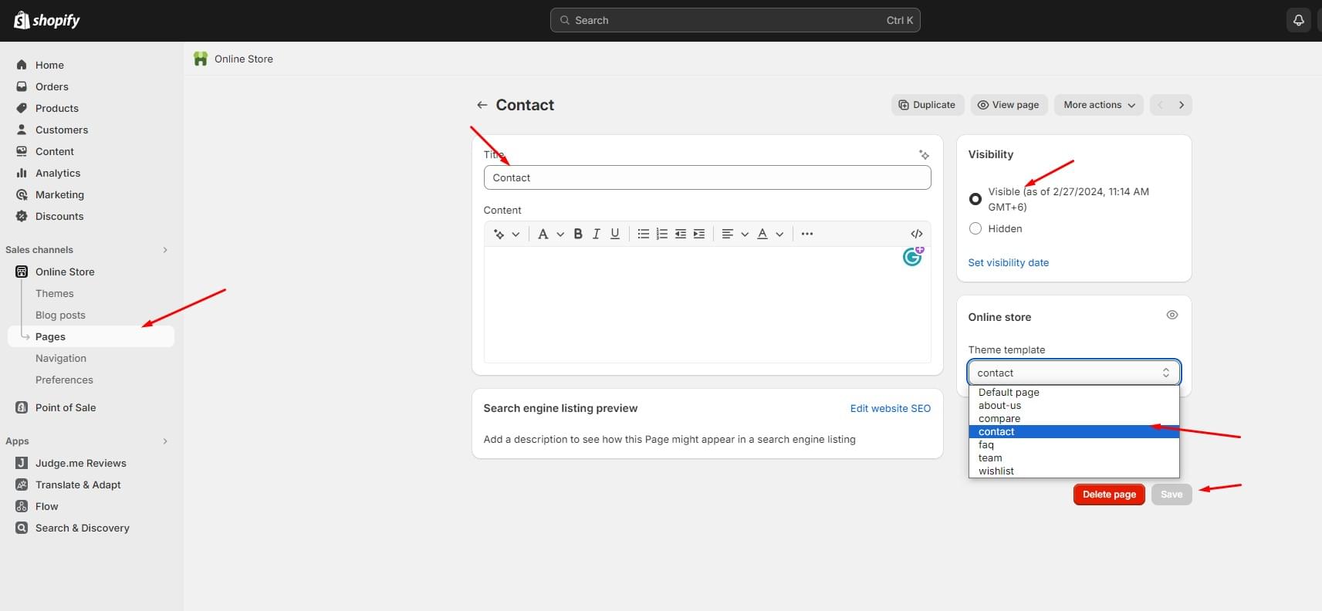Choose faq template option
The height and width of the screenshot is (611, 1322).
click(1073, 445)
